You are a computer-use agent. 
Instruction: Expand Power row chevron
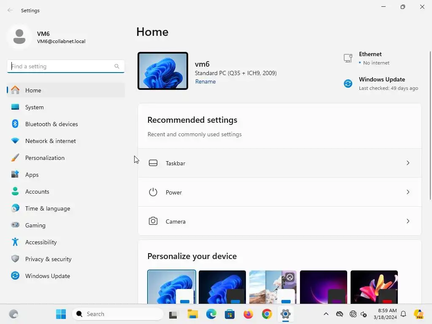[x=408, y=192]
